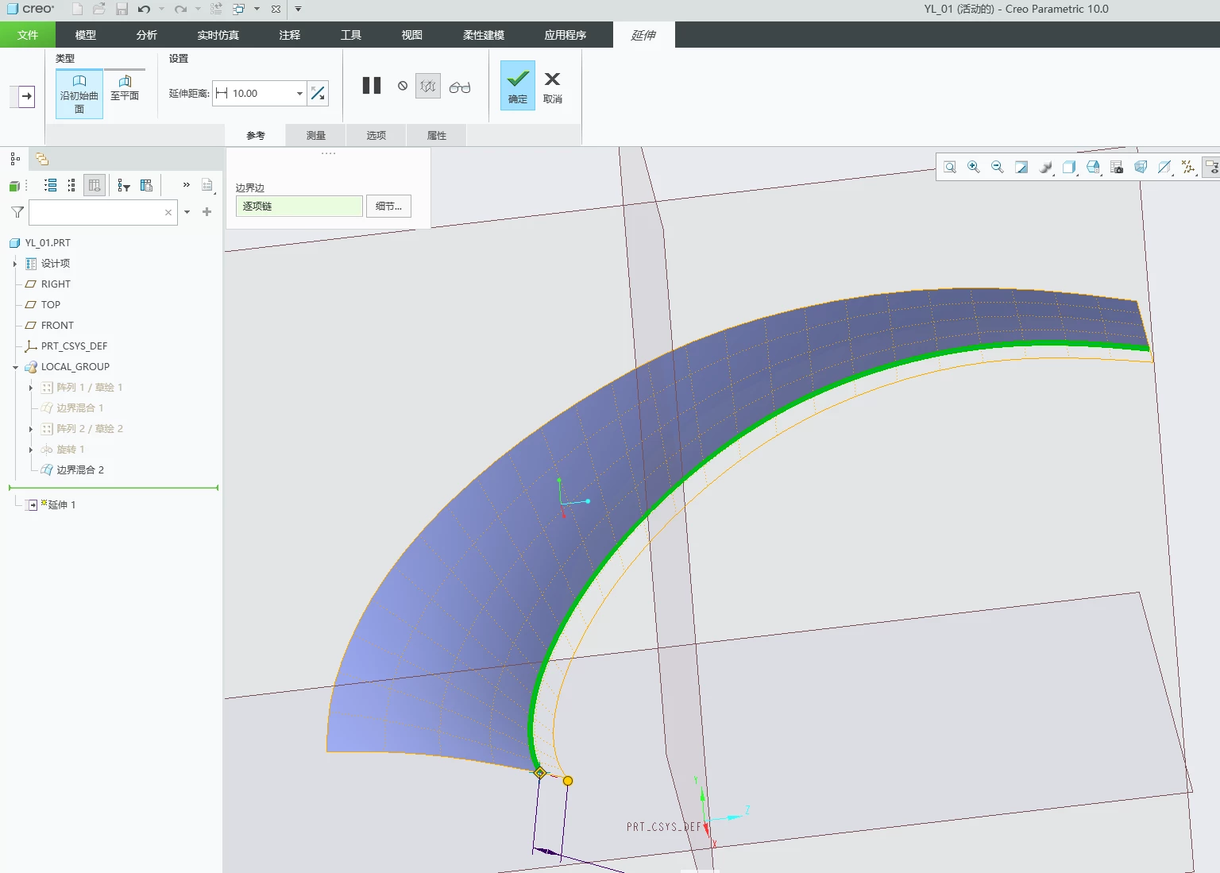Open the search options dropdown arrow
The width and height of the screenshot is (1220, 873).
tap(187, 212)
